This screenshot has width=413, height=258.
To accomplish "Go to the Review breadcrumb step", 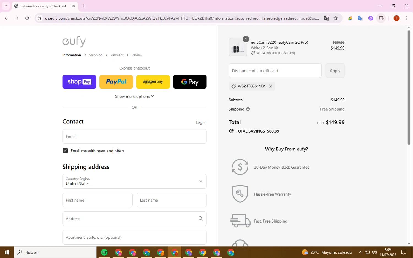I will coord(137,55).
